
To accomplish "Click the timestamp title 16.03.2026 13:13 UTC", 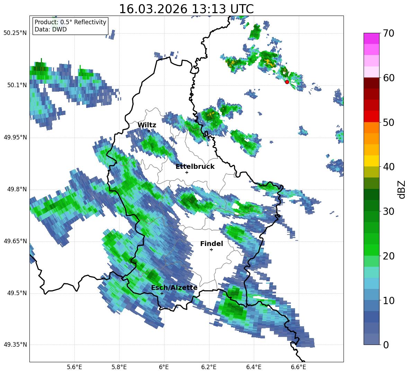I will point(186,9).
